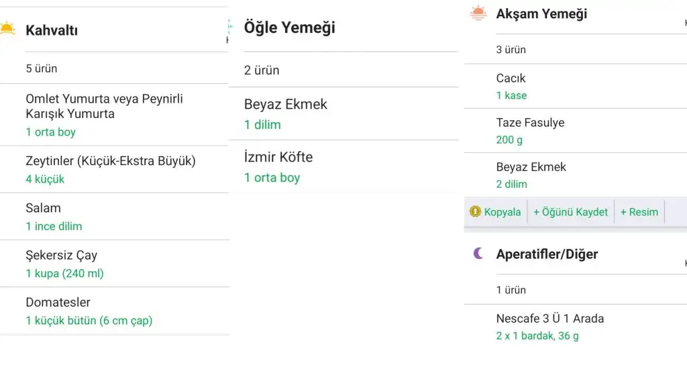Screen dimensions: 687x365
Task: Open the Kahvaltı meal header
Action: tap(52, 30)
